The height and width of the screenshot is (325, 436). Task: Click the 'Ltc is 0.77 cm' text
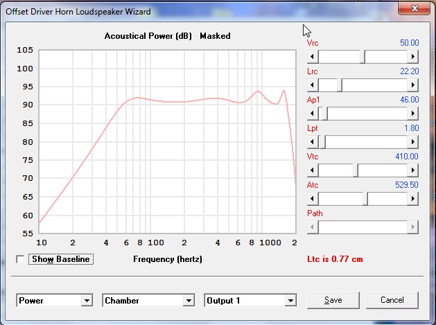pyautogui.click(x=335, y=259)
